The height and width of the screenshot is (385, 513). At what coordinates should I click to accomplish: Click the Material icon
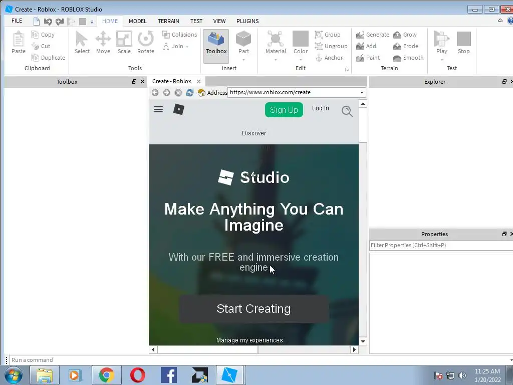pyautogui.click(x=276, y=42)
